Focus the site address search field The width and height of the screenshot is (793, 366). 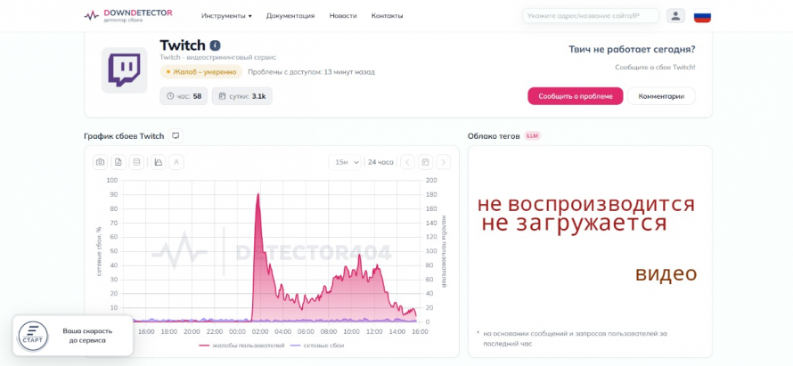(x=591, y=16)
